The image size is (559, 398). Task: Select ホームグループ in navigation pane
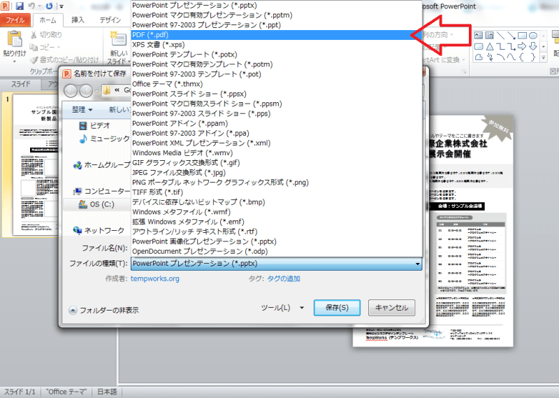coord(102,165)
